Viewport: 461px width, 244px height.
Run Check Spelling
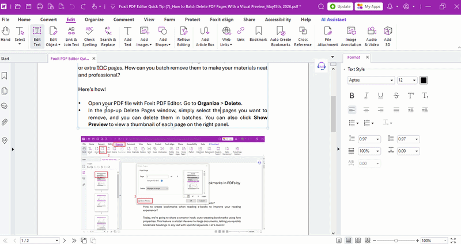(x=89, y=36)
